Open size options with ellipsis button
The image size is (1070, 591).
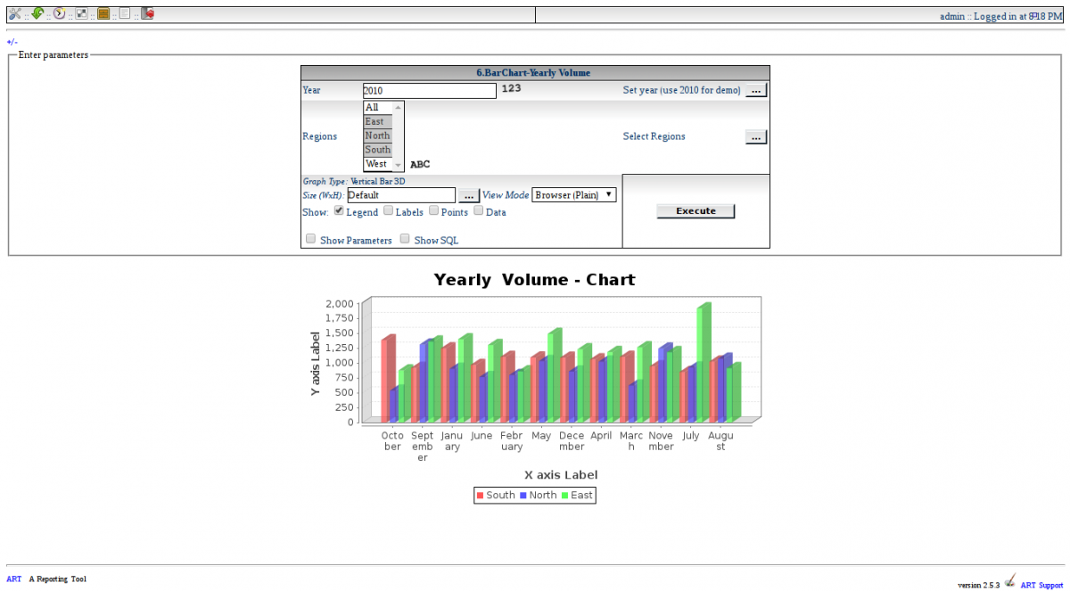tap(469, 195)
